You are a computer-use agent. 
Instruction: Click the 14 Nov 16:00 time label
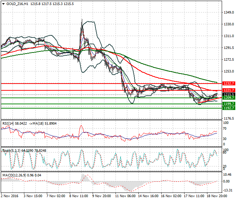coord(148,196)
